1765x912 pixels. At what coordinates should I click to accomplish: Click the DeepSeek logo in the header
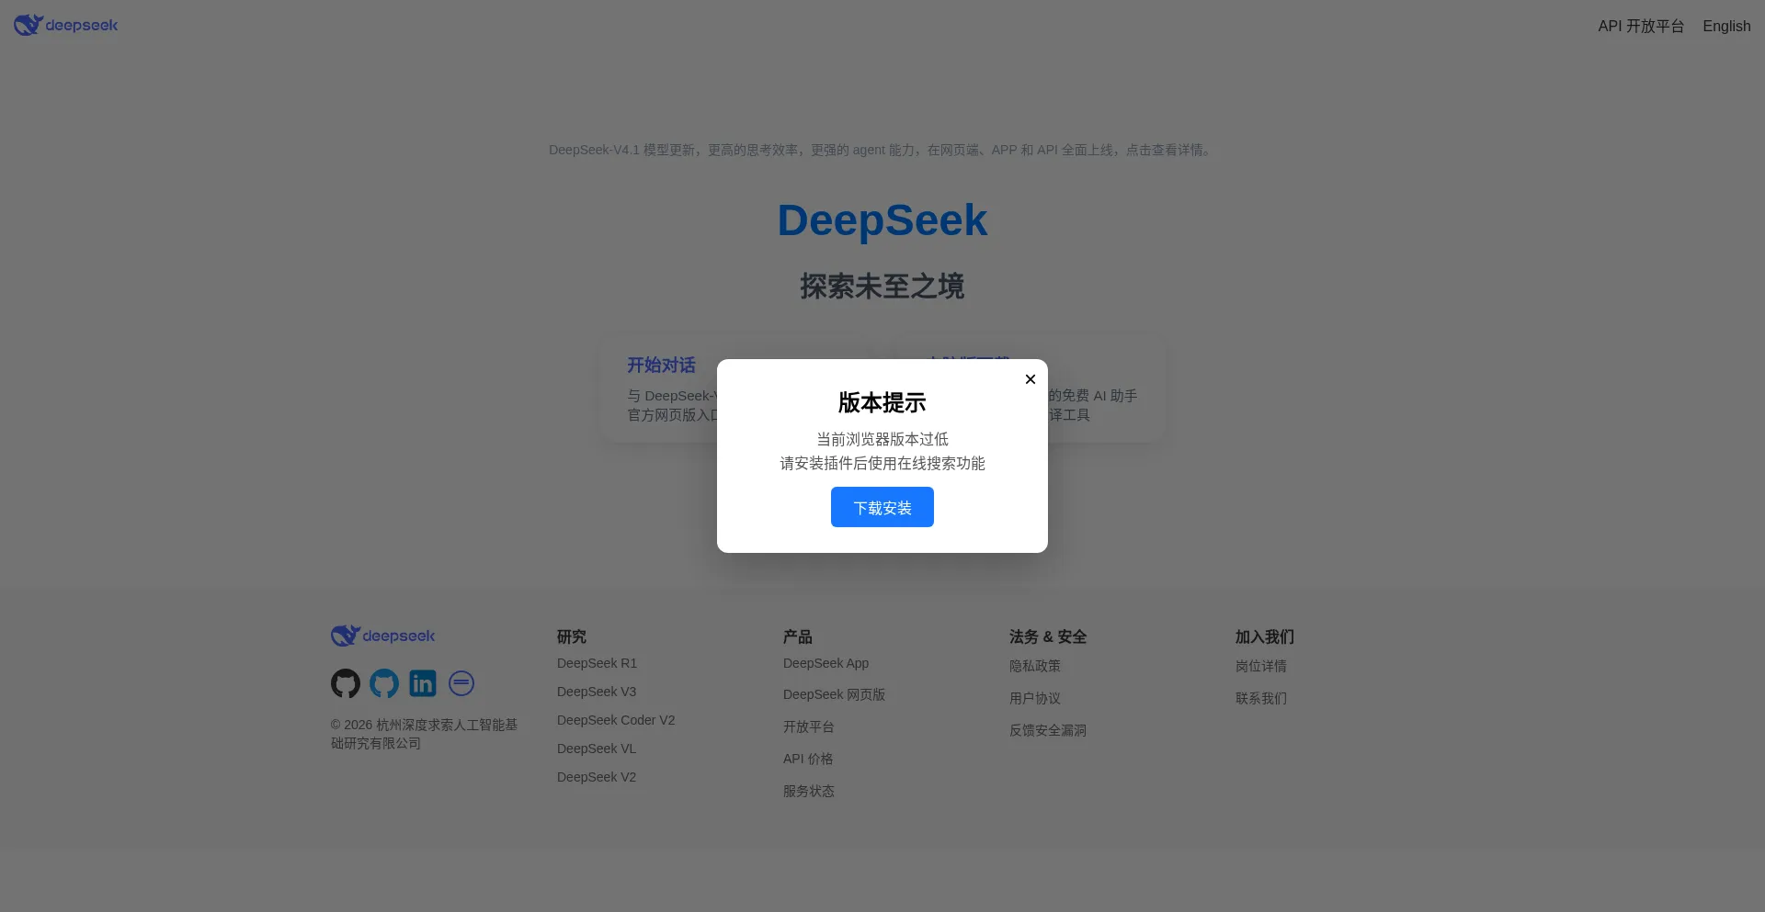(65, 25)
